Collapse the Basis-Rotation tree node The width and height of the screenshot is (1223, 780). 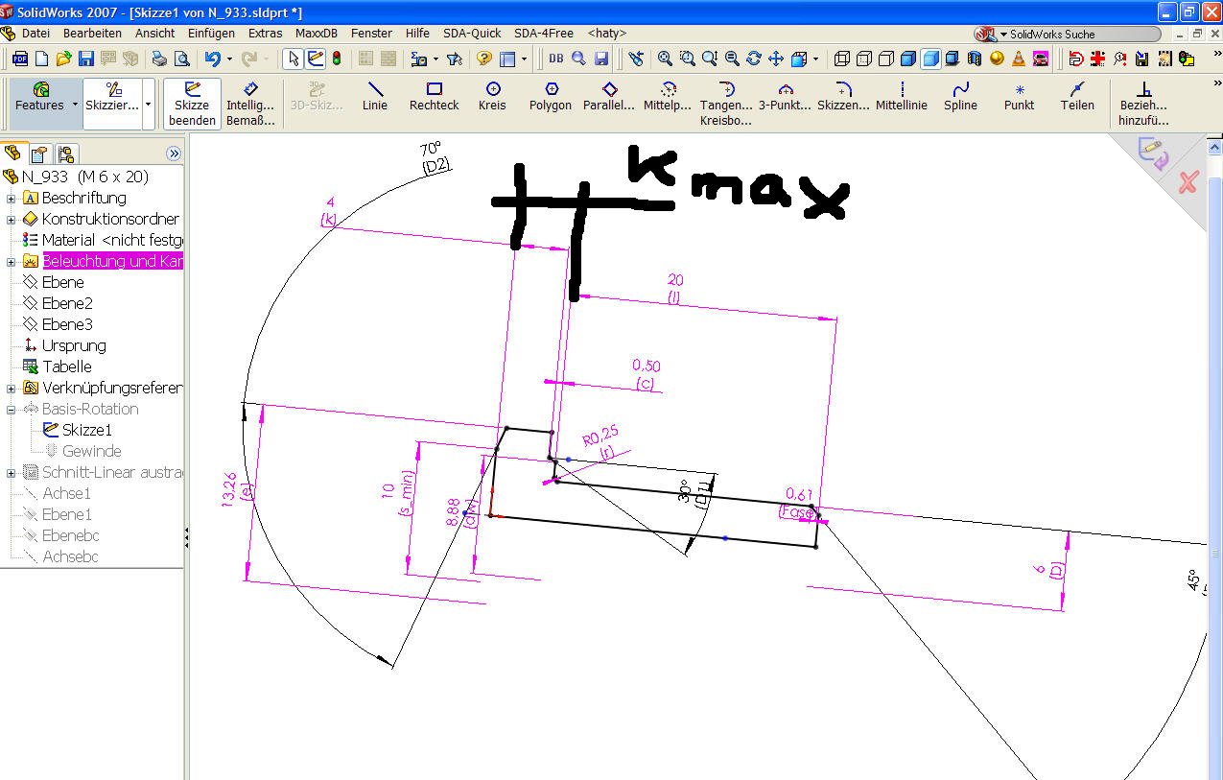pyautogui.click(x=12, y=410)
